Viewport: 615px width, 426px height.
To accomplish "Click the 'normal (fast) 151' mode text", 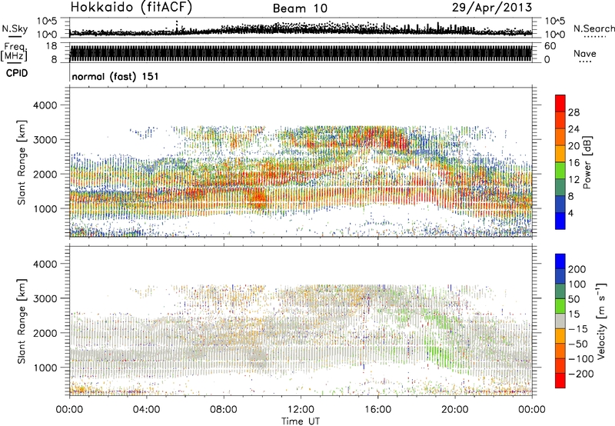I will (115, 76).
